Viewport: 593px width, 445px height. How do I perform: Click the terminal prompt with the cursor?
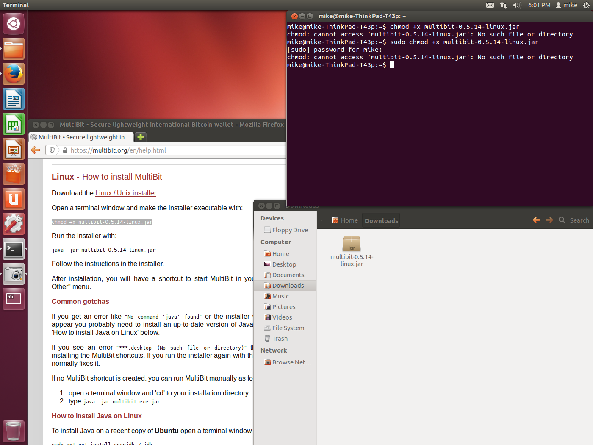(x=341, y=65)
